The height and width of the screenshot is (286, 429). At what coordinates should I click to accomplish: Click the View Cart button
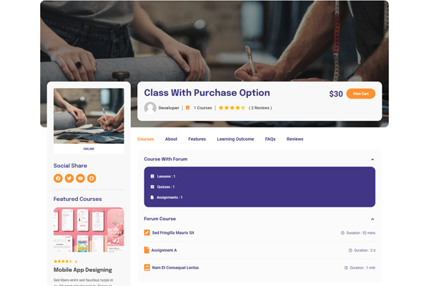[x=360, y=94]
